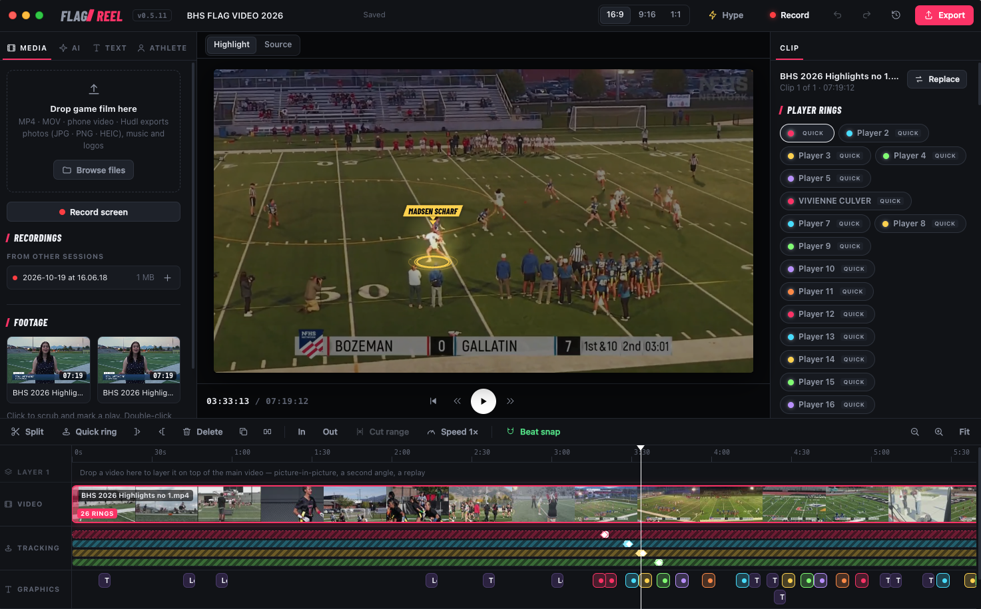The width and height of the screenshot is (981, 609).
Task: Click the Hype lightning button
Action: (x=726, y=15)
